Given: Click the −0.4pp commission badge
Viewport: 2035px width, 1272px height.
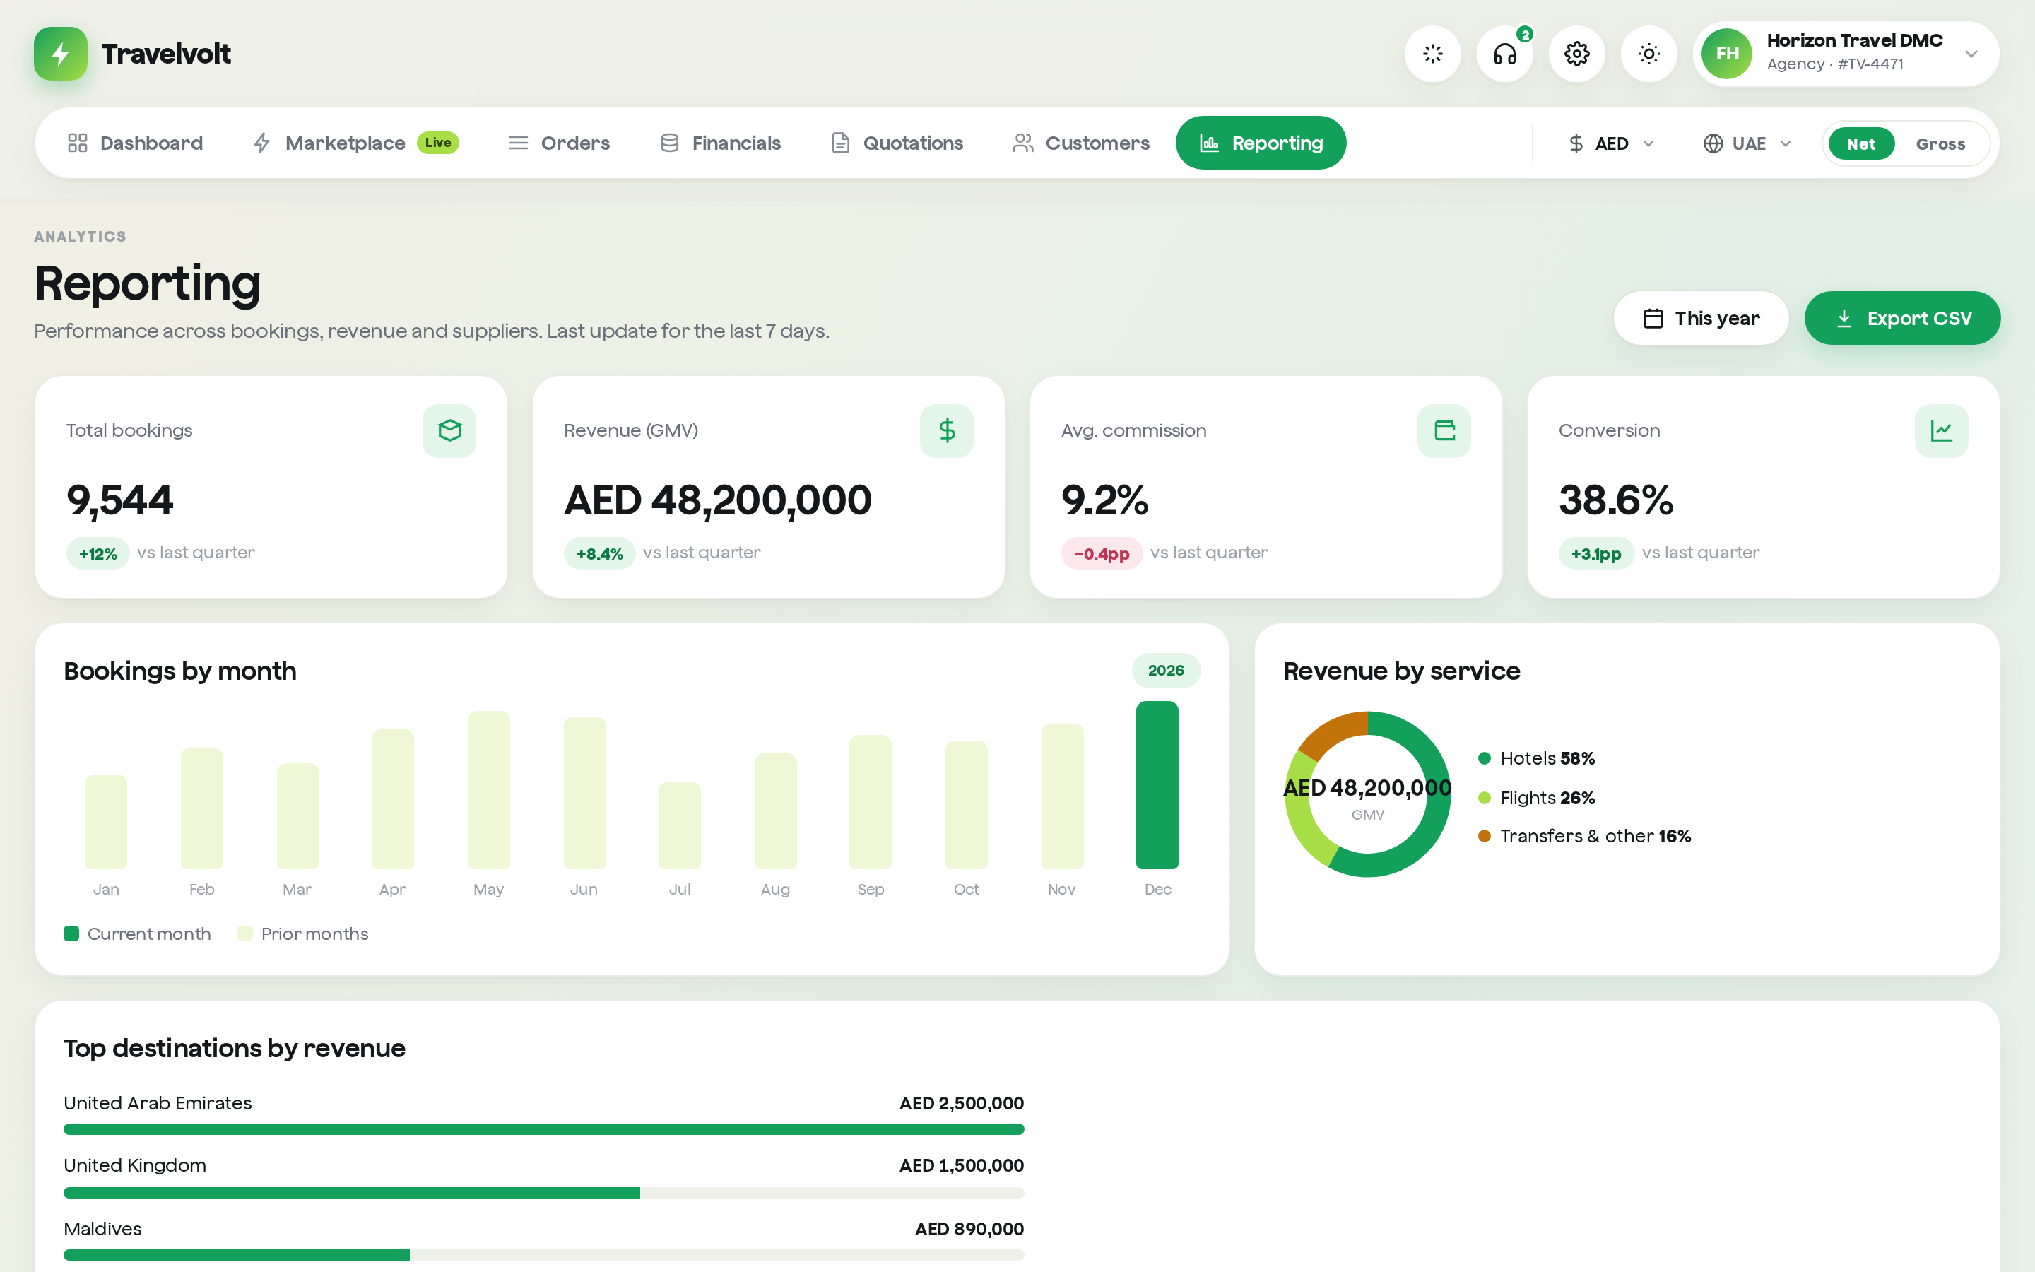Looking at the screenshot, I should [x=1102, y=553].
